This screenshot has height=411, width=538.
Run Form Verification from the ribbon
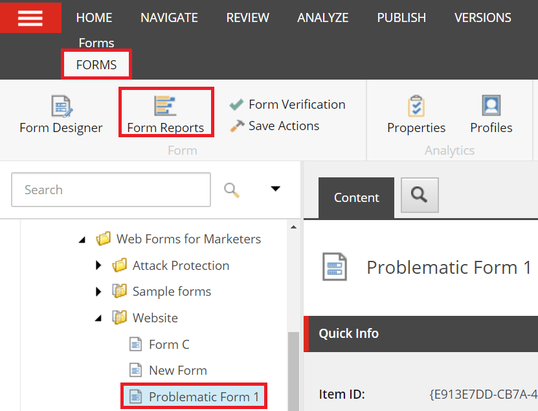click(288, 104)
